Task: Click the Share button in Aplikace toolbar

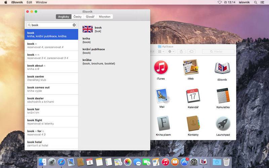Action: pos(181,51)
